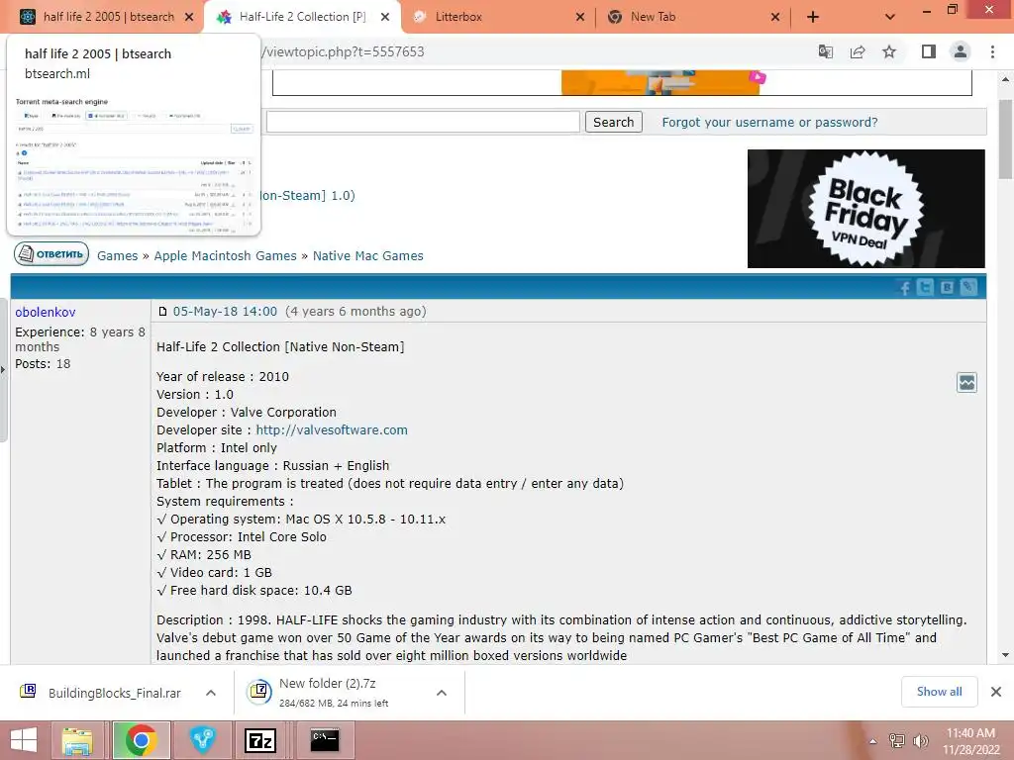Close the New Tab tab

(775, 17)
